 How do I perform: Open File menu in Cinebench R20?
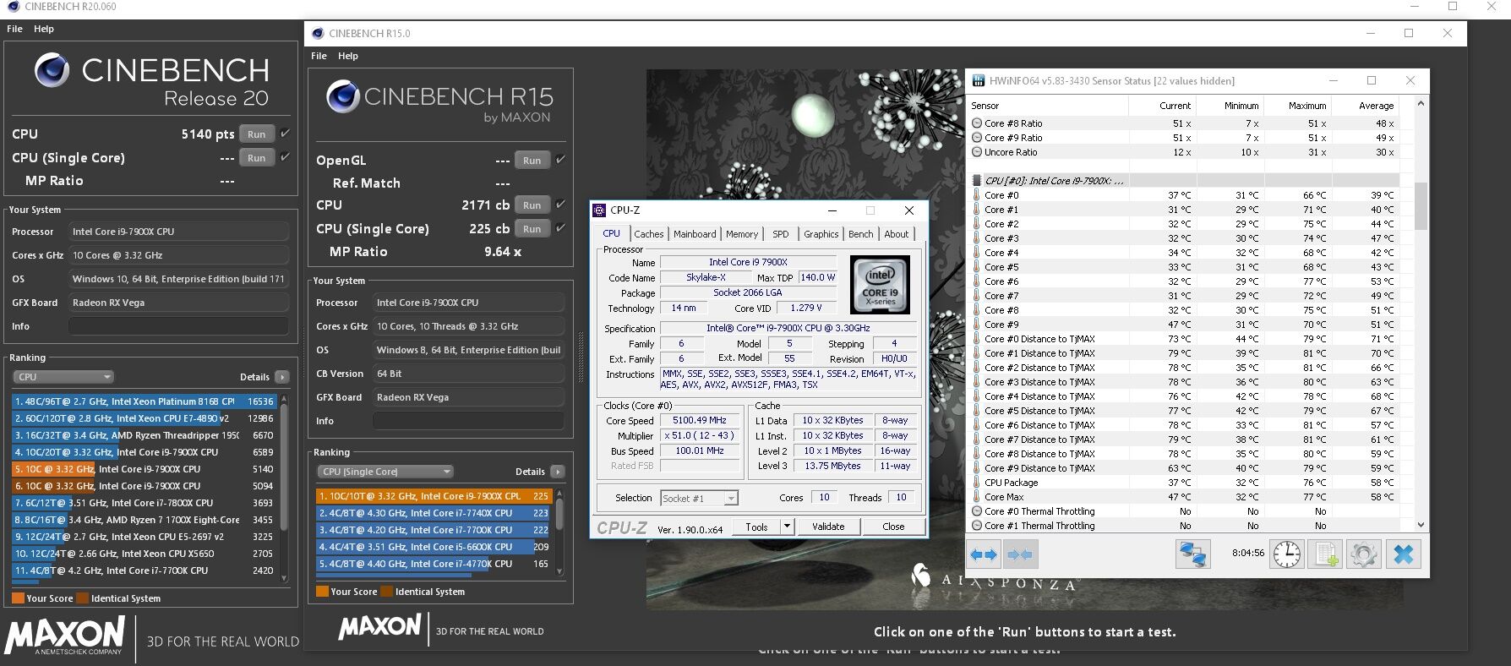coord(14,29)
